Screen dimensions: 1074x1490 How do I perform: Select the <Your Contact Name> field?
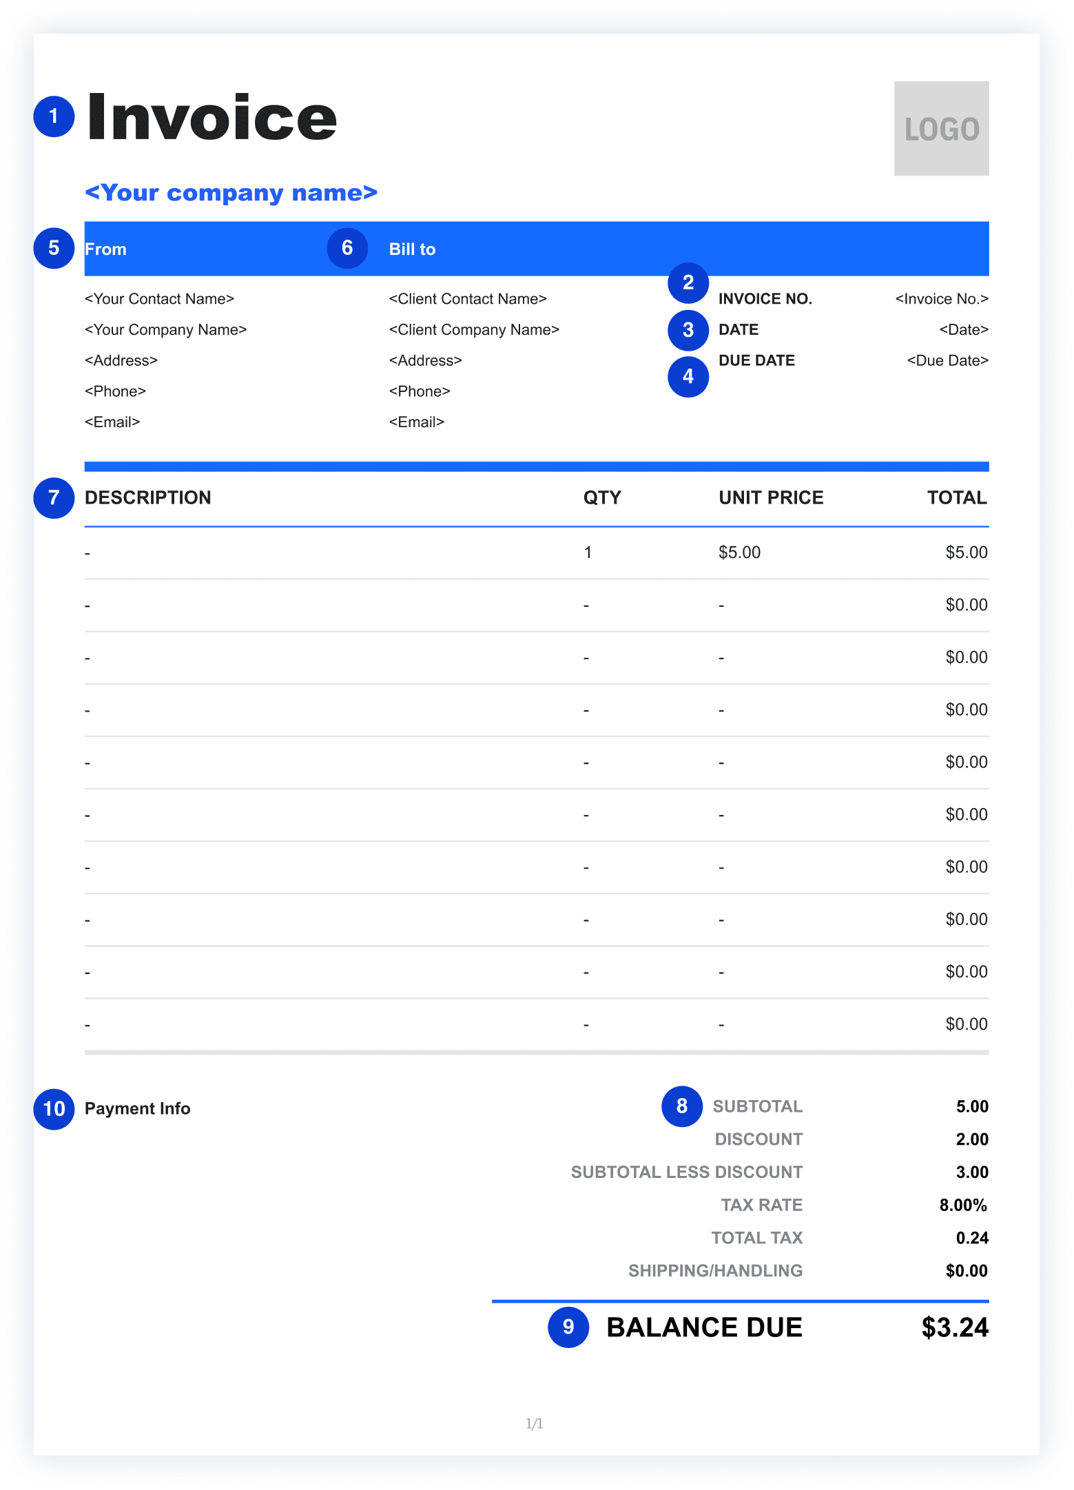click(x=159, y=299)
